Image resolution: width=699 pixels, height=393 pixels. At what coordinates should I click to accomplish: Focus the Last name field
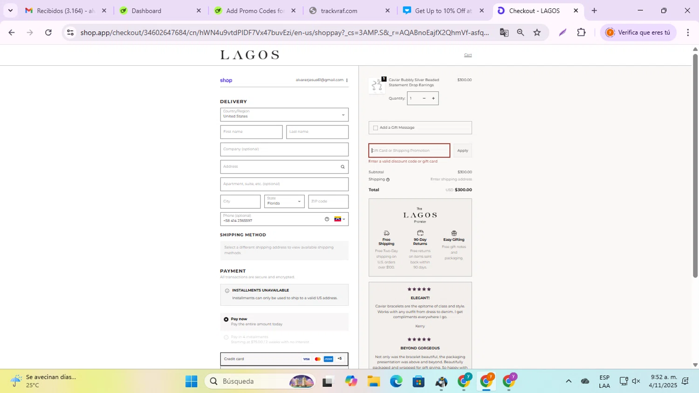tap(317, 132)
